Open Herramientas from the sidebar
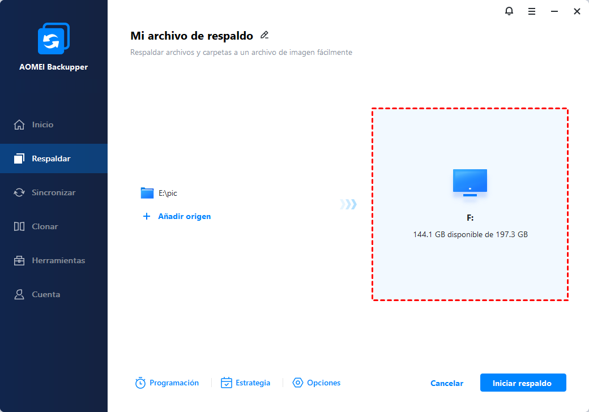589x412 pixels. pos(58,260)
